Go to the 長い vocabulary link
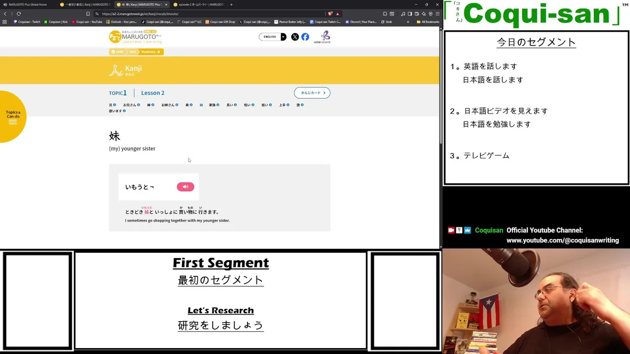Viewport: 630px width, 354px height. pyautogui.click(x=231, y=105)
